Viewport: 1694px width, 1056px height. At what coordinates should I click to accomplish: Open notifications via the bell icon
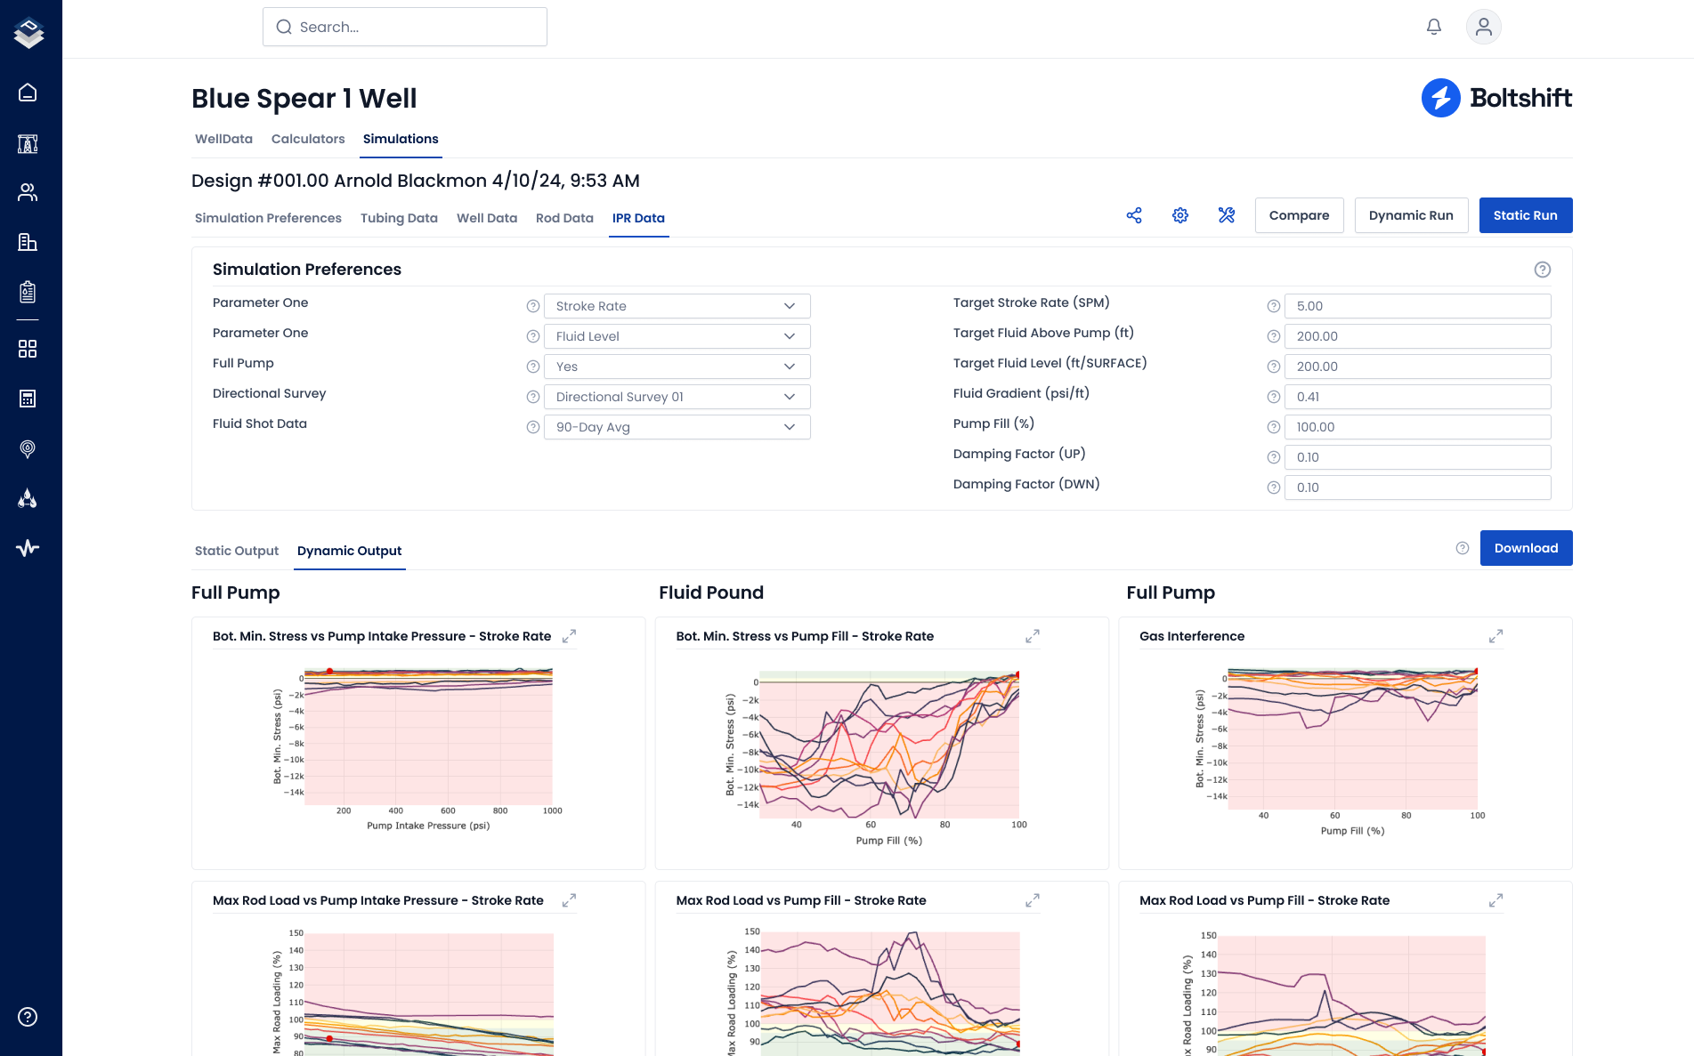coord(1434,27)
